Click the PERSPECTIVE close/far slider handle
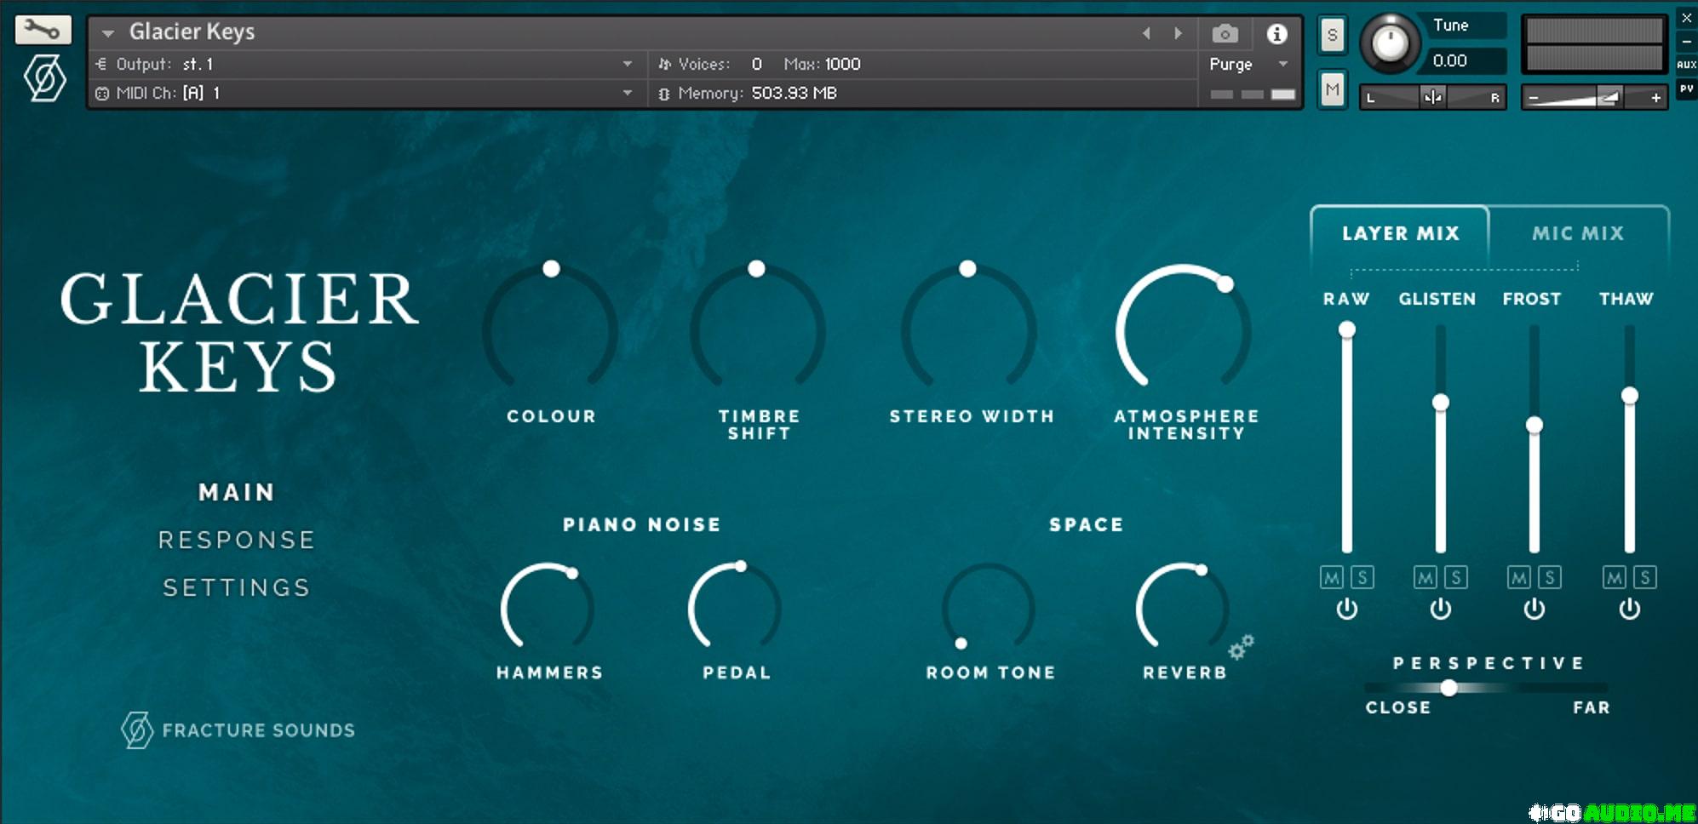This screenshot has width=1698, height=824. [1448, 687]
